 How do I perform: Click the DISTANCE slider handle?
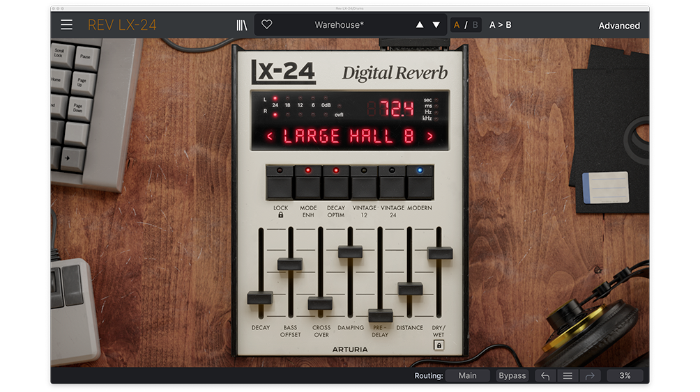pyautogui.click(x=410, y=288)
